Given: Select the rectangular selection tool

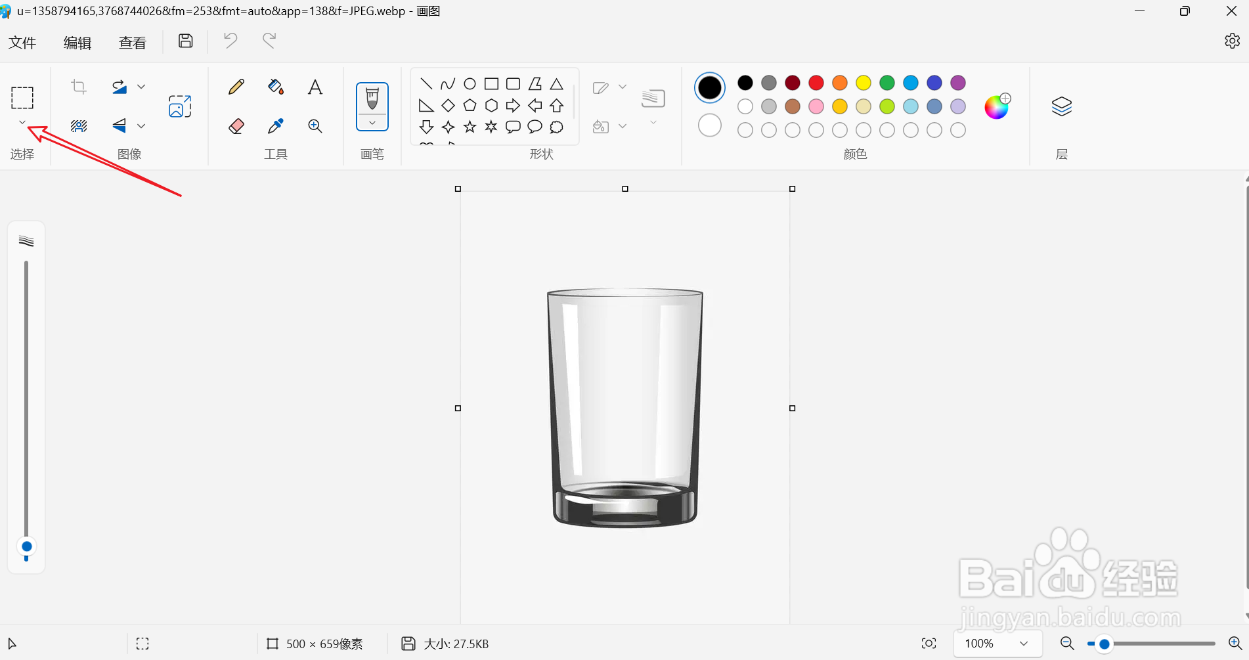Looking at the screenshot, I should click(x=22, y=98).
